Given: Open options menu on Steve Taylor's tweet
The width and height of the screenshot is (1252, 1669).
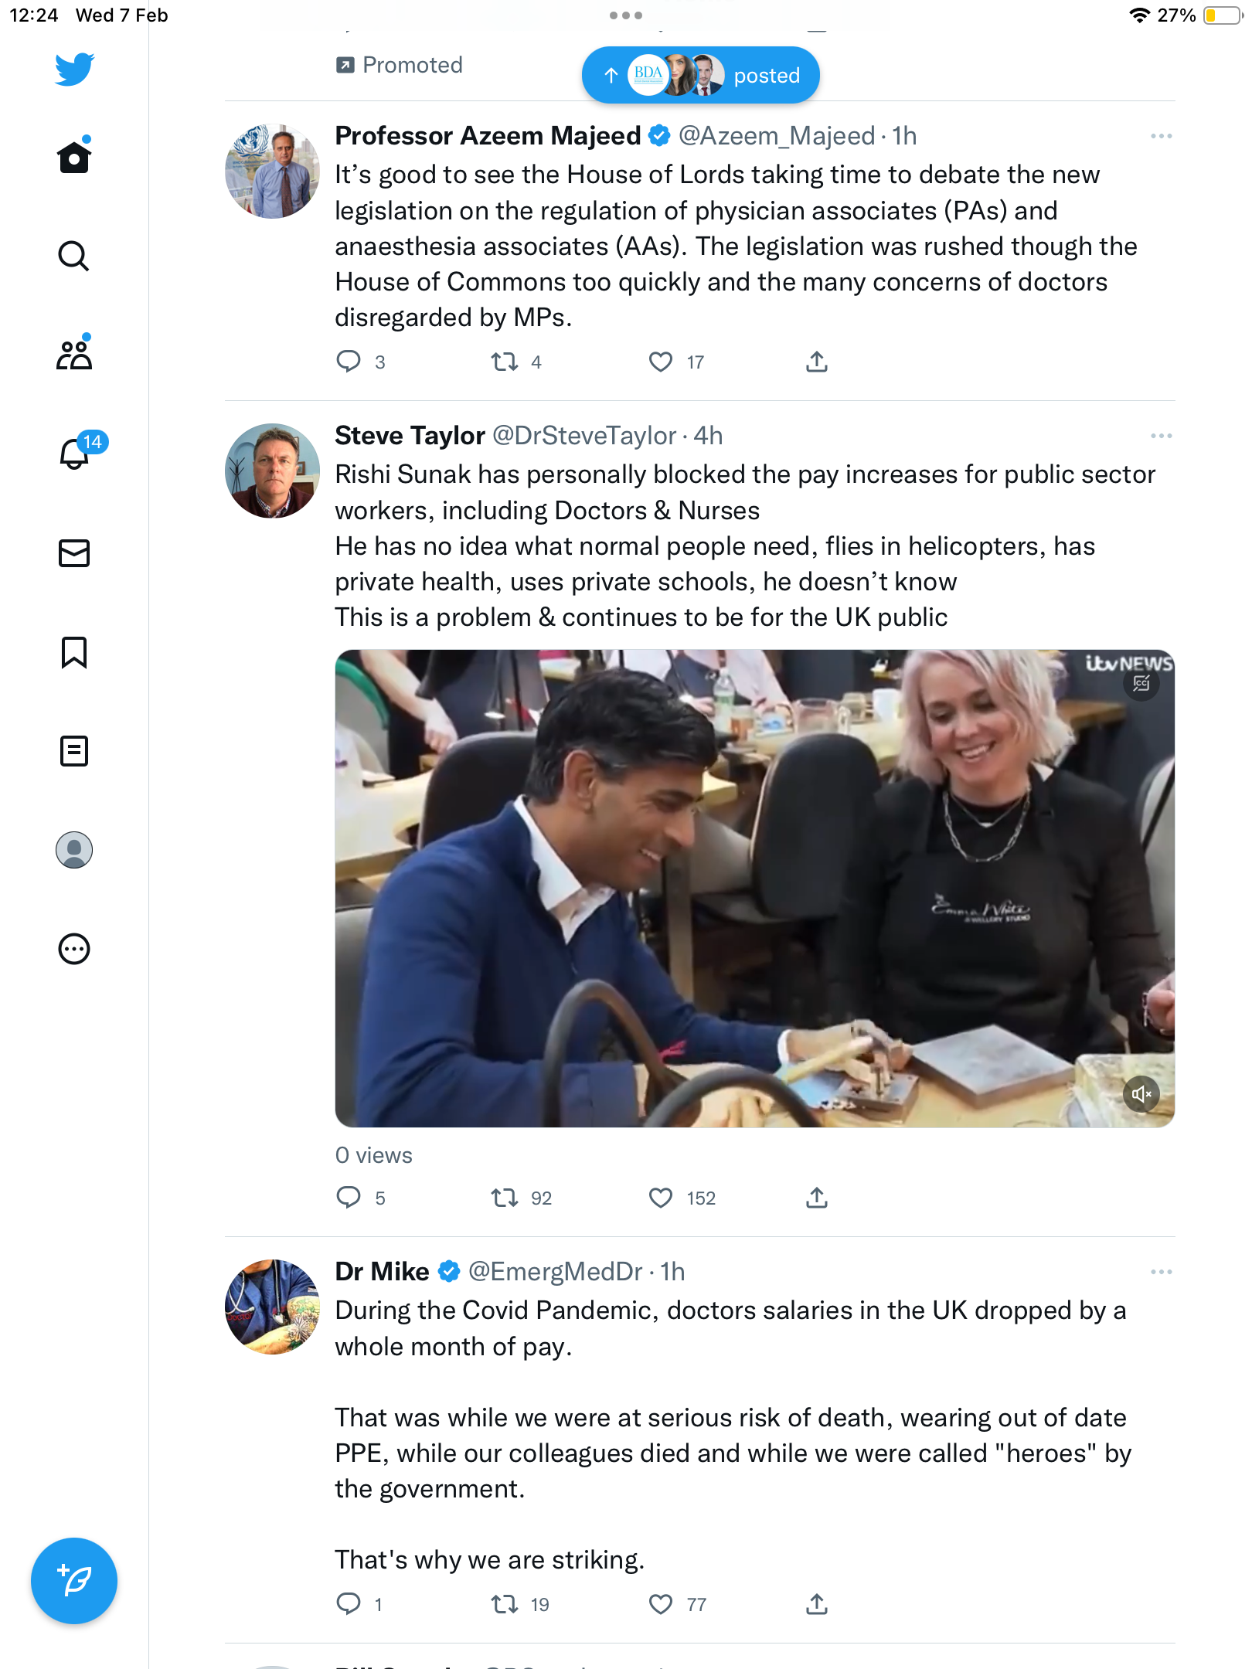Looking at the screenshot, I should click(1161, 436).
